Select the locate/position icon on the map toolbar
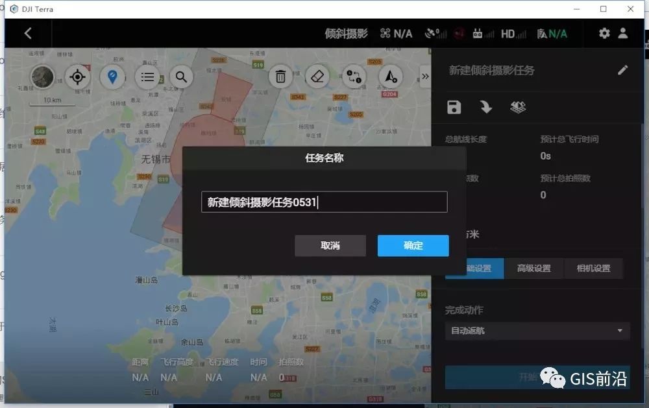This screenshot has height=408, width=649. pos(77,77)
